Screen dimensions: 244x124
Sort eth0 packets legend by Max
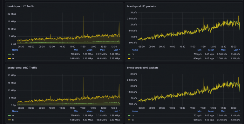[223, 111]
